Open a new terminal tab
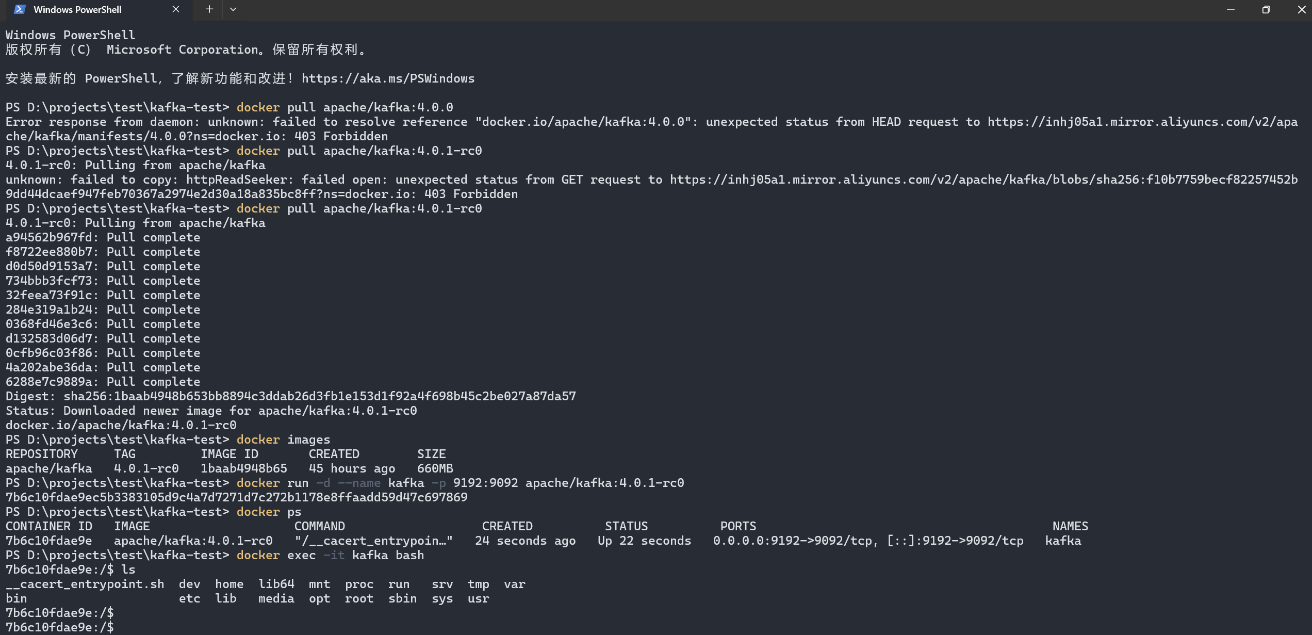Image resolution: width=1312 pixels, height=635 pixels. pos(209,9)
